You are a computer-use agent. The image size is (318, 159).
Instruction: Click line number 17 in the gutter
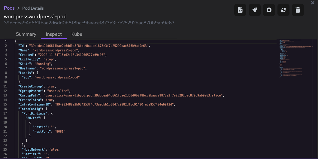click(x=5, y=113)
